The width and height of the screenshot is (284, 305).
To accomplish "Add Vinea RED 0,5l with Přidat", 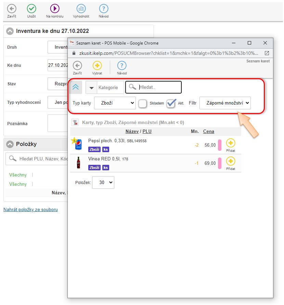I will tap(231, 161).
